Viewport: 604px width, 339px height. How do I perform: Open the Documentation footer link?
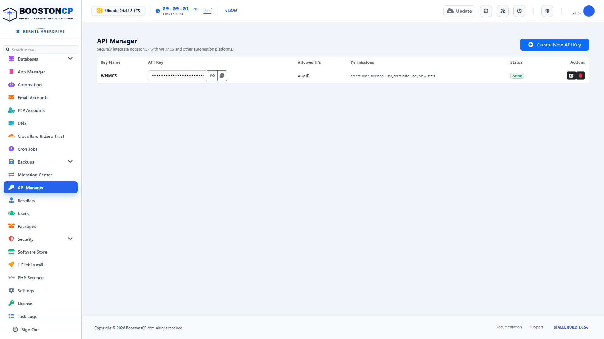508,327
